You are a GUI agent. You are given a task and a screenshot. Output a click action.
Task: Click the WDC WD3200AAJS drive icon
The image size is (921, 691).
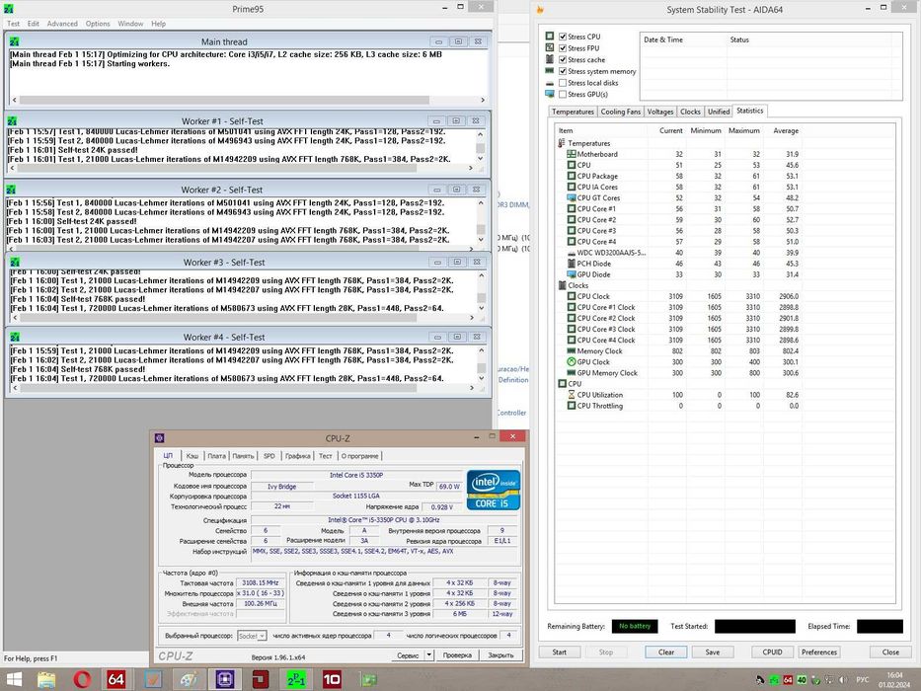coord(571,253)
